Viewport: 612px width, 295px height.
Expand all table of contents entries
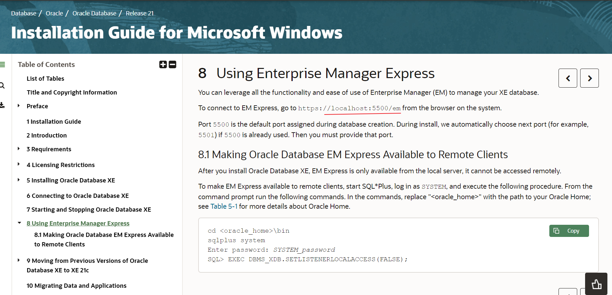click(163, 65)
